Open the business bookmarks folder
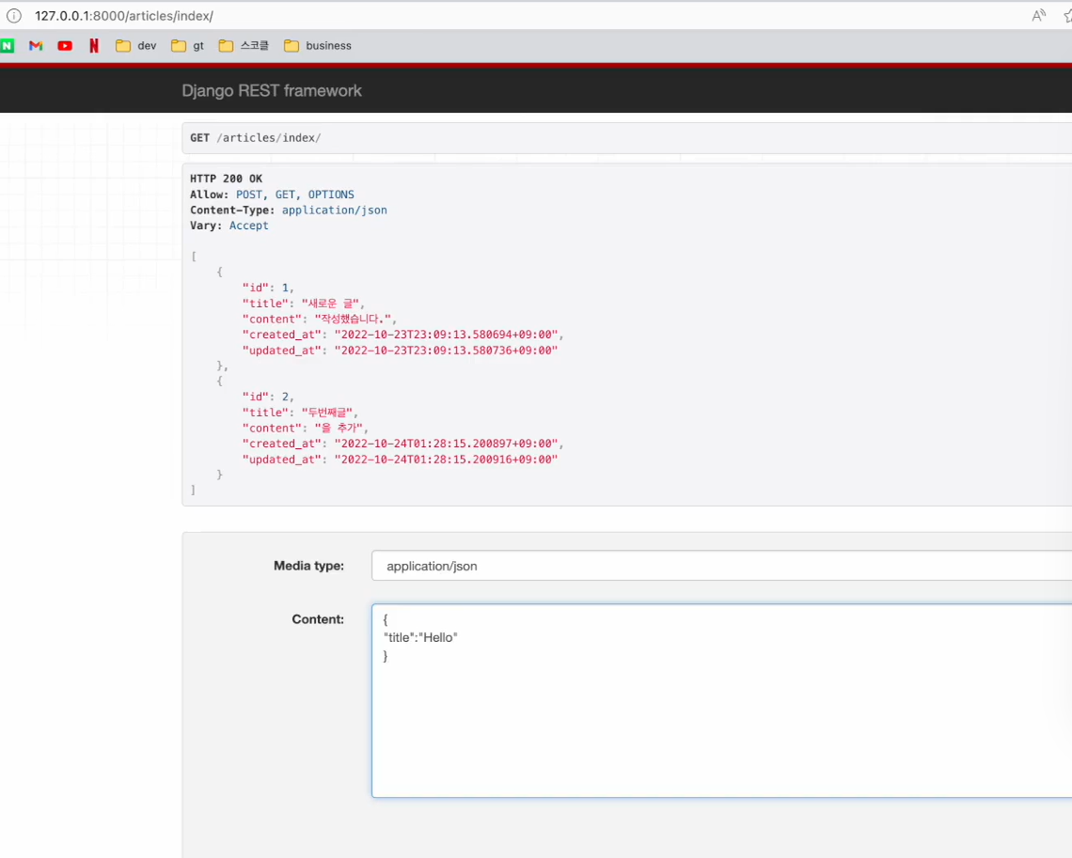The image size is (1072, 858). pos(318,46)
